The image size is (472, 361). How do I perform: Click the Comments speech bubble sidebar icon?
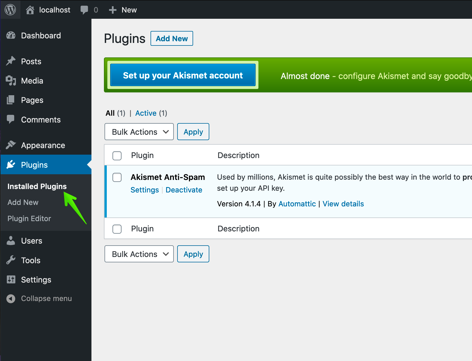coord(11,119)
